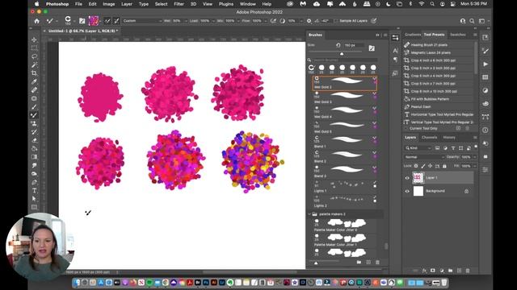Screen dimensions: 517x290
Task: Click current brush load color swatch
Action: pyautogui.click(x=94, y=21)
